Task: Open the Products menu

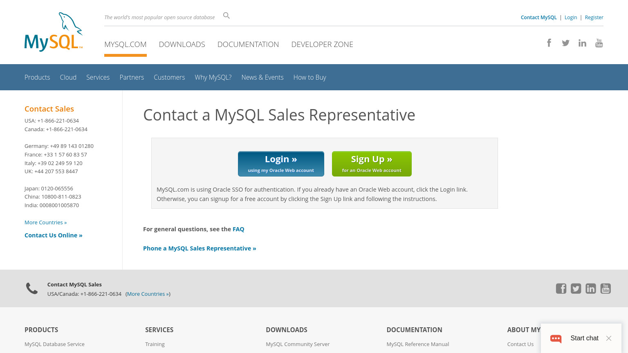Action: pos(37,77)
